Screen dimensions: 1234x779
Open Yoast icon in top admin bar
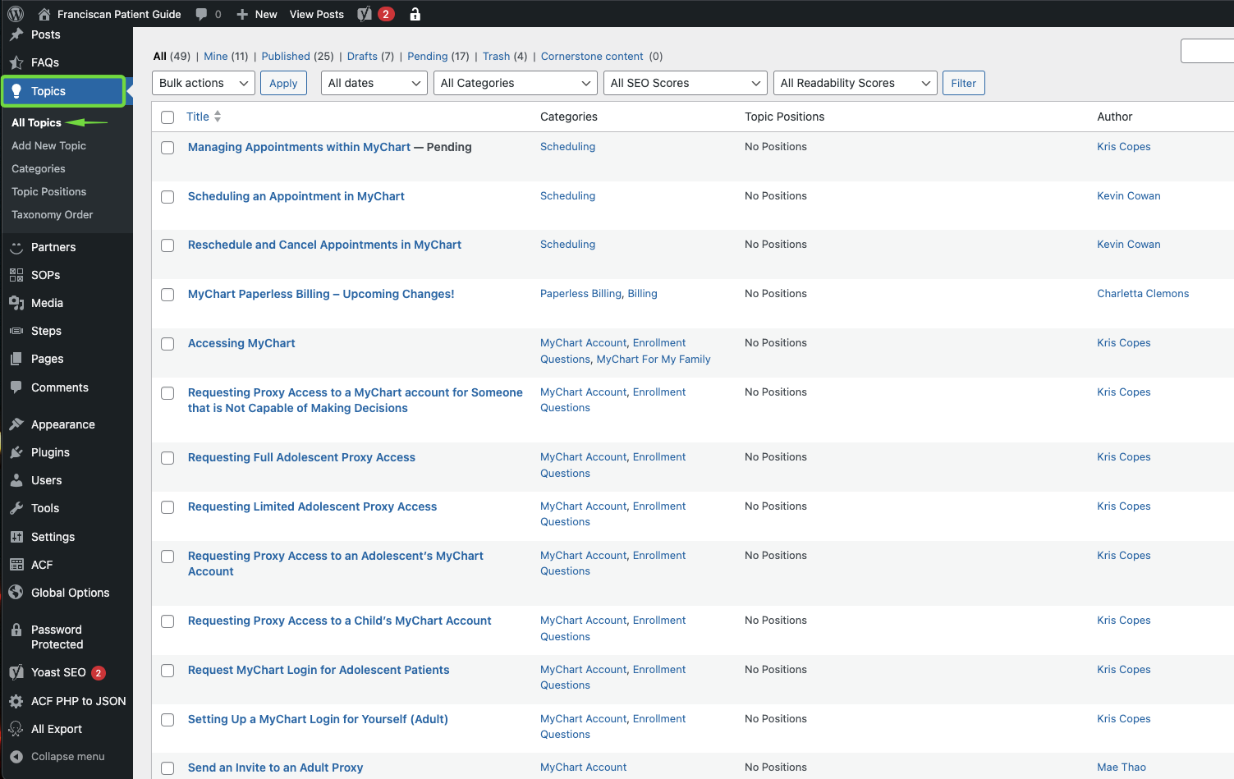pos(365,14)
